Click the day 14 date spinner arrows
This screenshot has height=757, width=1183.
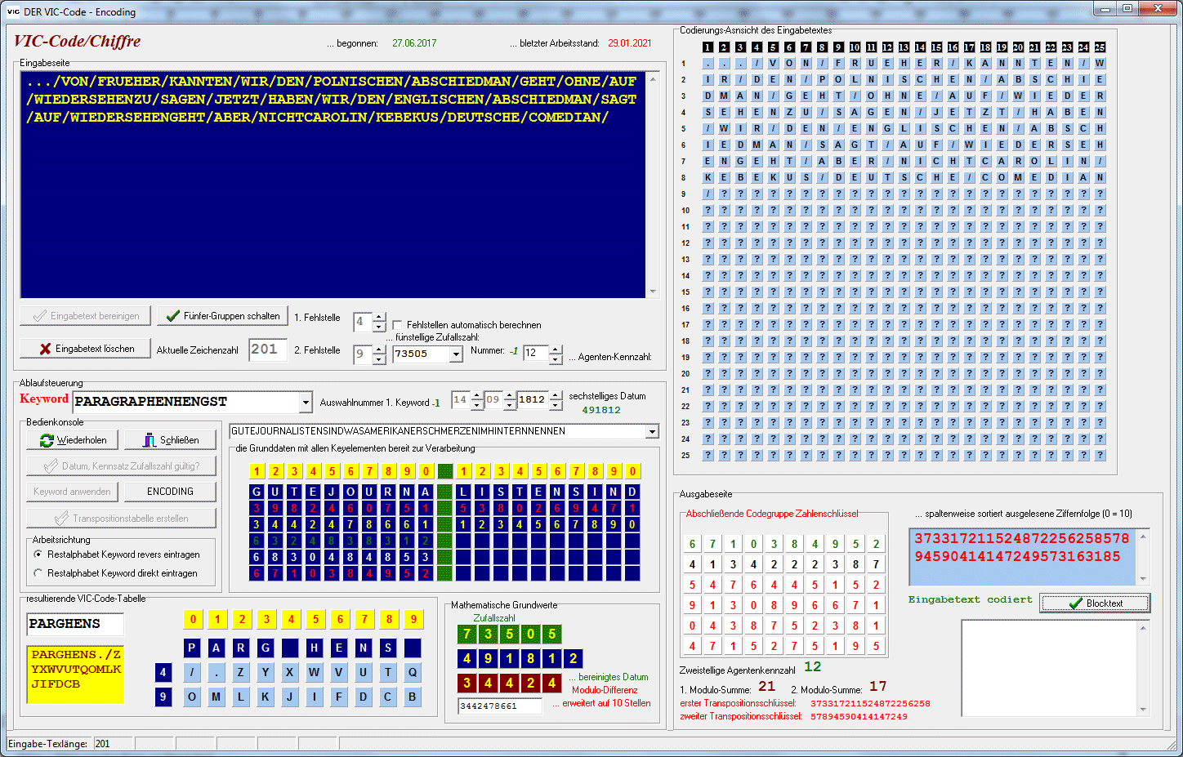tap(477, 400)
